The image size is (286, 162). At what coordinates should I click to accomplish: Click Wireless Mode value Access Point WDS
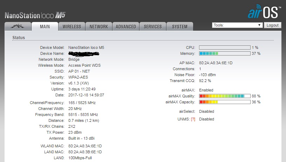click(84, 65)
